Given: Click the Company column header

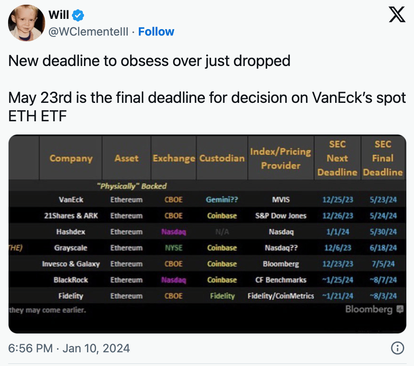Looking at the screenshot, I should tap(71, 158).
